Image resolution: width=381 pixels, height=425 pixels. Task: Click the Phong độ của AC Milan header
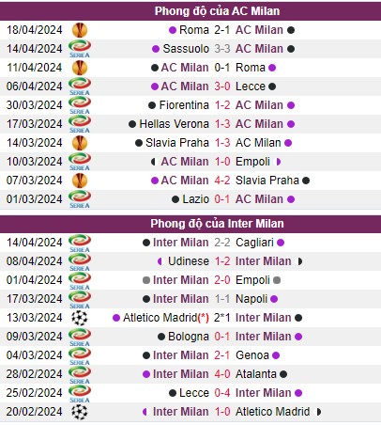pos(218,11)
